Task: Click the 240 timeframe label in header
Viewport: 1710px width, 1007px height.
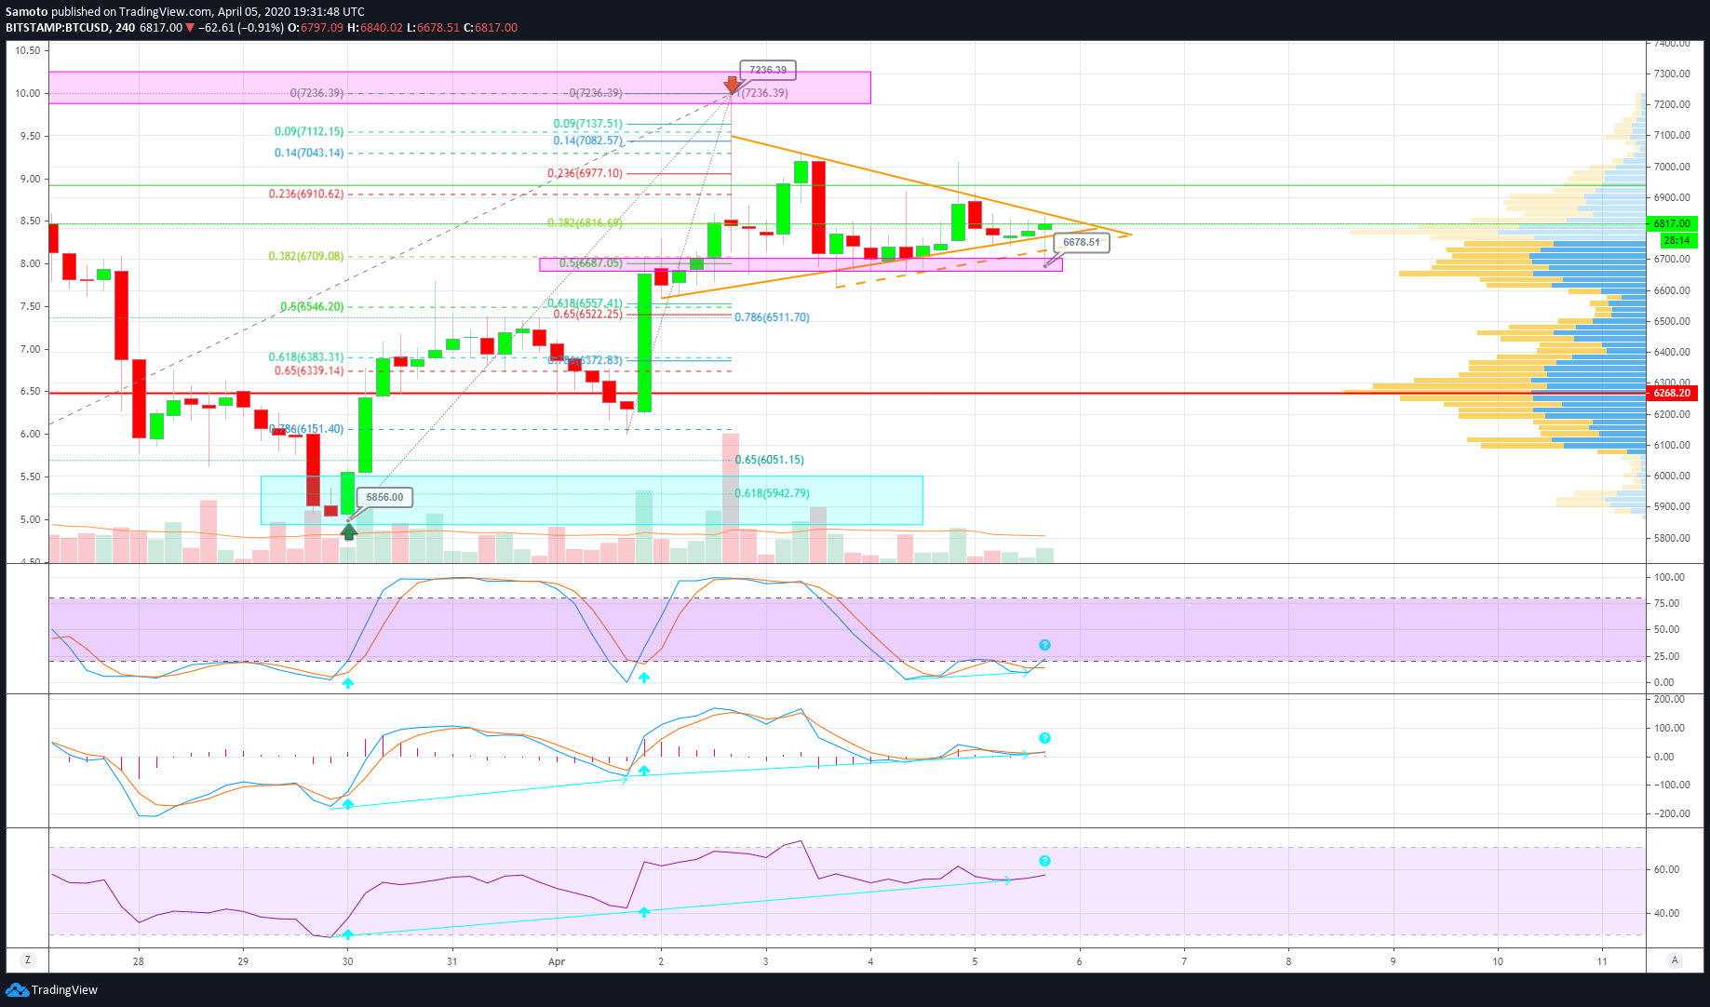Action: click(x=125, y=28)
